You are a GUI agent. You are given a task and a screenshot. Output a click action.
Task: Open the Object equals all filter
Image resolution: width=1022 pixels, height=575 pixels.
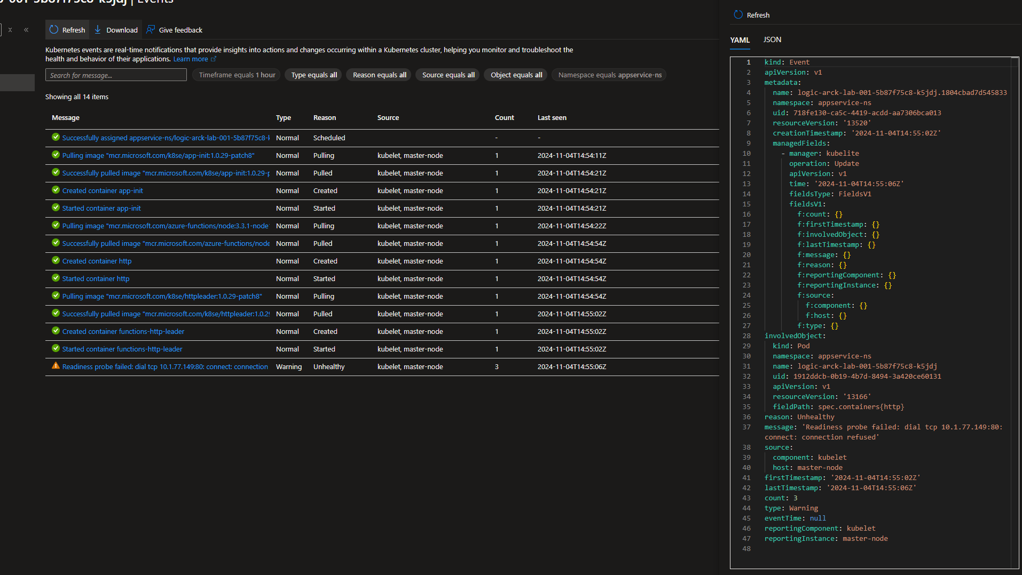(516, 75)
